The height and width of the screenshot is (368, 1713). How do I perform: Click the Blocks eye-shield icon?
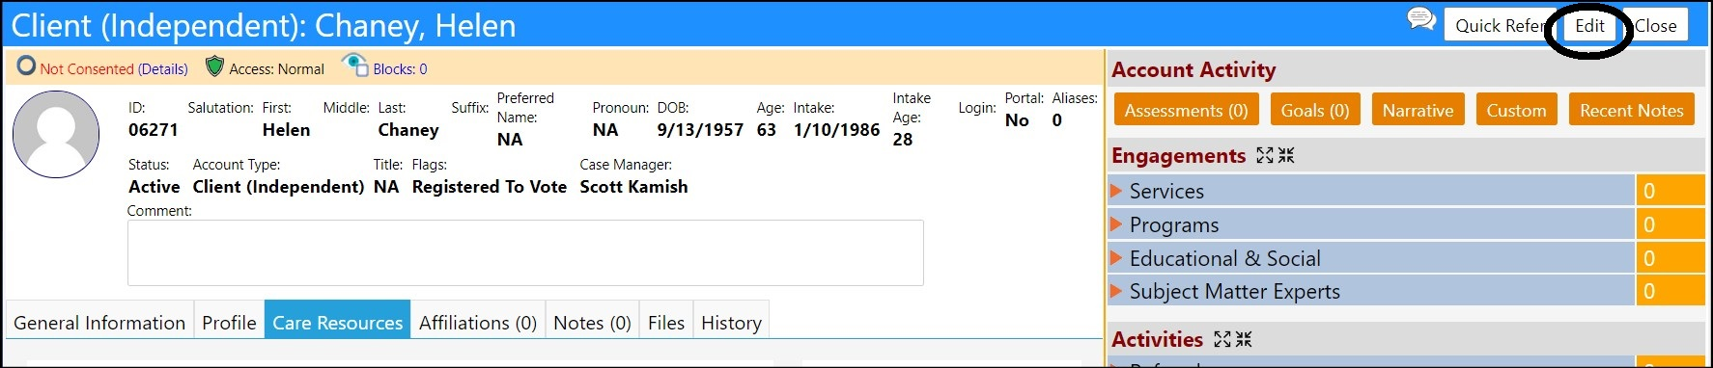[x=354, y=66]
